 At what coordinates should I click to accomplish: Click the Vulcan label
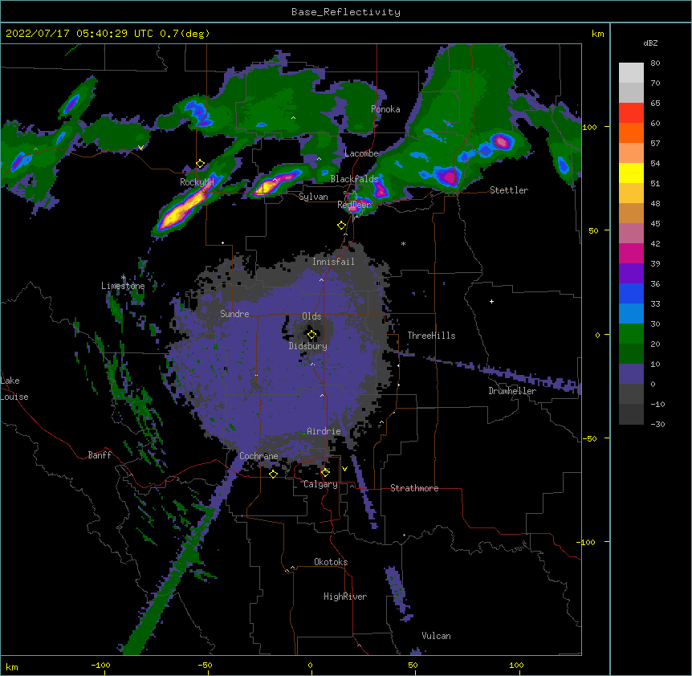click(x=436, y=636)
